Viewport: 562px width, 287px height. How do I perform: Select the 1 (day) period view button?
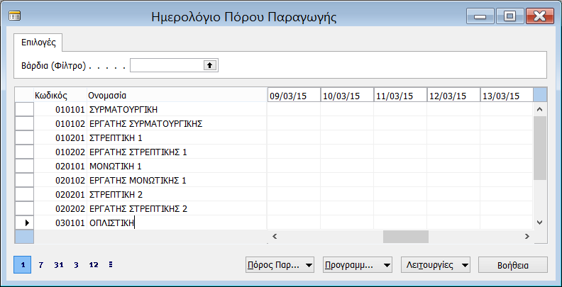coord(23,265)
